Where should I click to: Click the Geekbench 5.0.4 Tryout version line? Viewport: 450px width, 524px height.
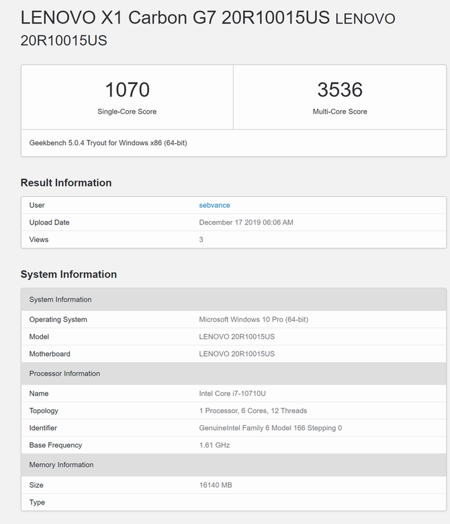tap(108, 143)
